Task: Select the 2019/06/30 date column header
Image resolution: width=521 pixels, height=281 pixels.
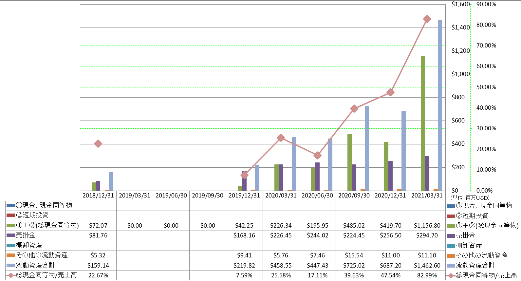Action: click(x=171, y=196)
